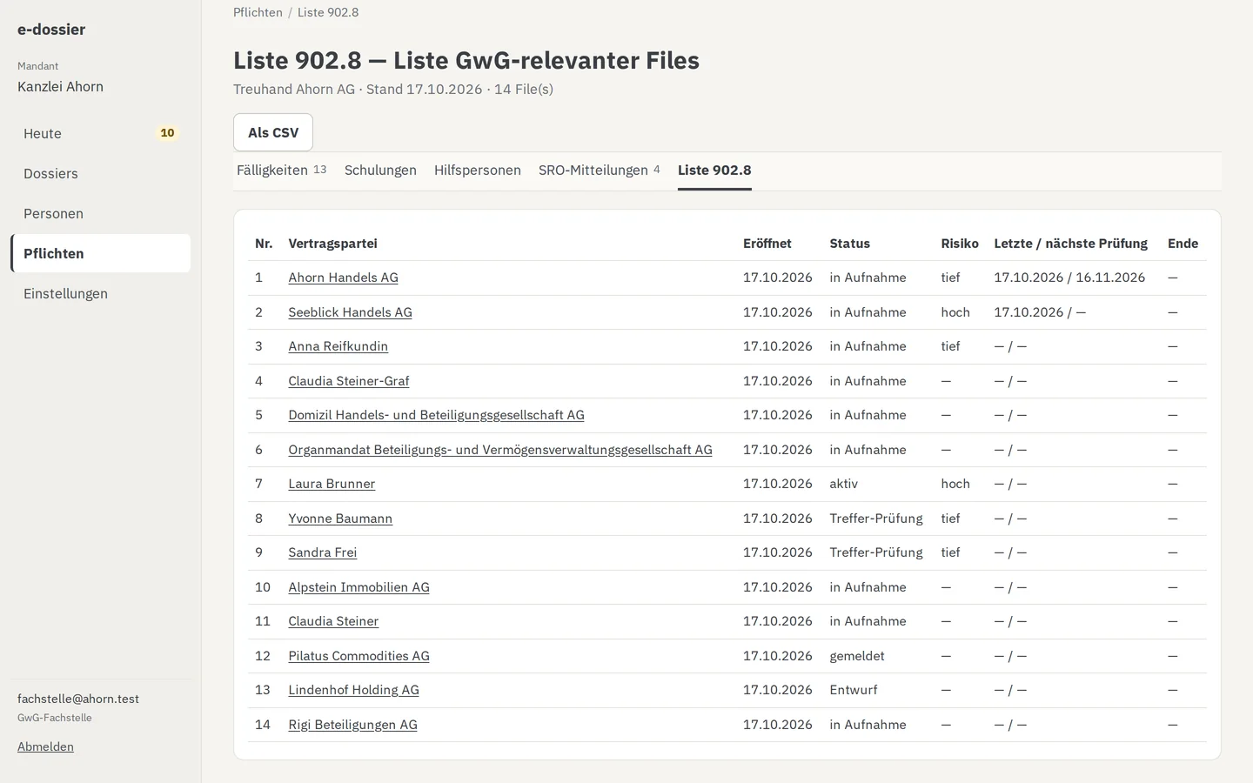
Task: Open Heute in the sidebar
Action: point(101,133)
